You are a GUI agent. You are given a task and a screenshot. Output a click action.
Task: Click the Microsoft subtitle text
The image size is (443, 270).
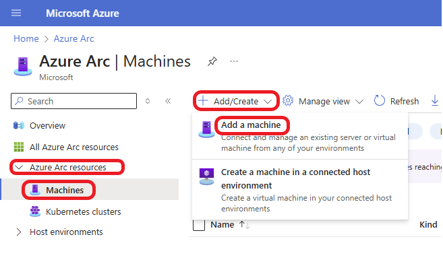point(56,77)
